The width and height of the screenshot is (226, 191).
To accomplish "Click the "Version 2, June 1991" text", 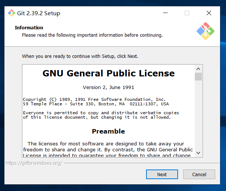I will 109,88.
